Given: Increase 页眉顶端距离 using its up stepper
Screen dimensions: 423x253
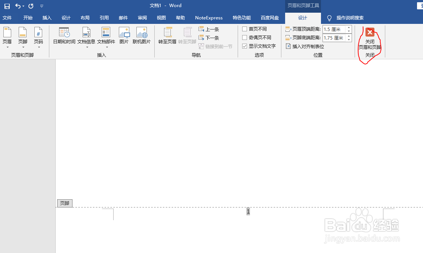Looking at the screenshot, I should coord(349,27).
